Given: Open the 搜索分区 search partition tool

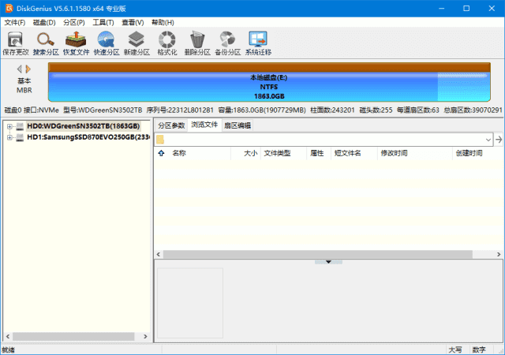Looking at the screenshot, I should coord(46,43).
